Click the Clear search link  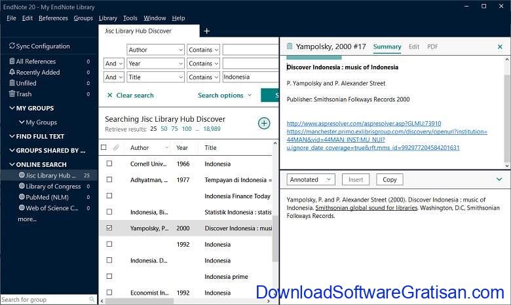[135, 96]
